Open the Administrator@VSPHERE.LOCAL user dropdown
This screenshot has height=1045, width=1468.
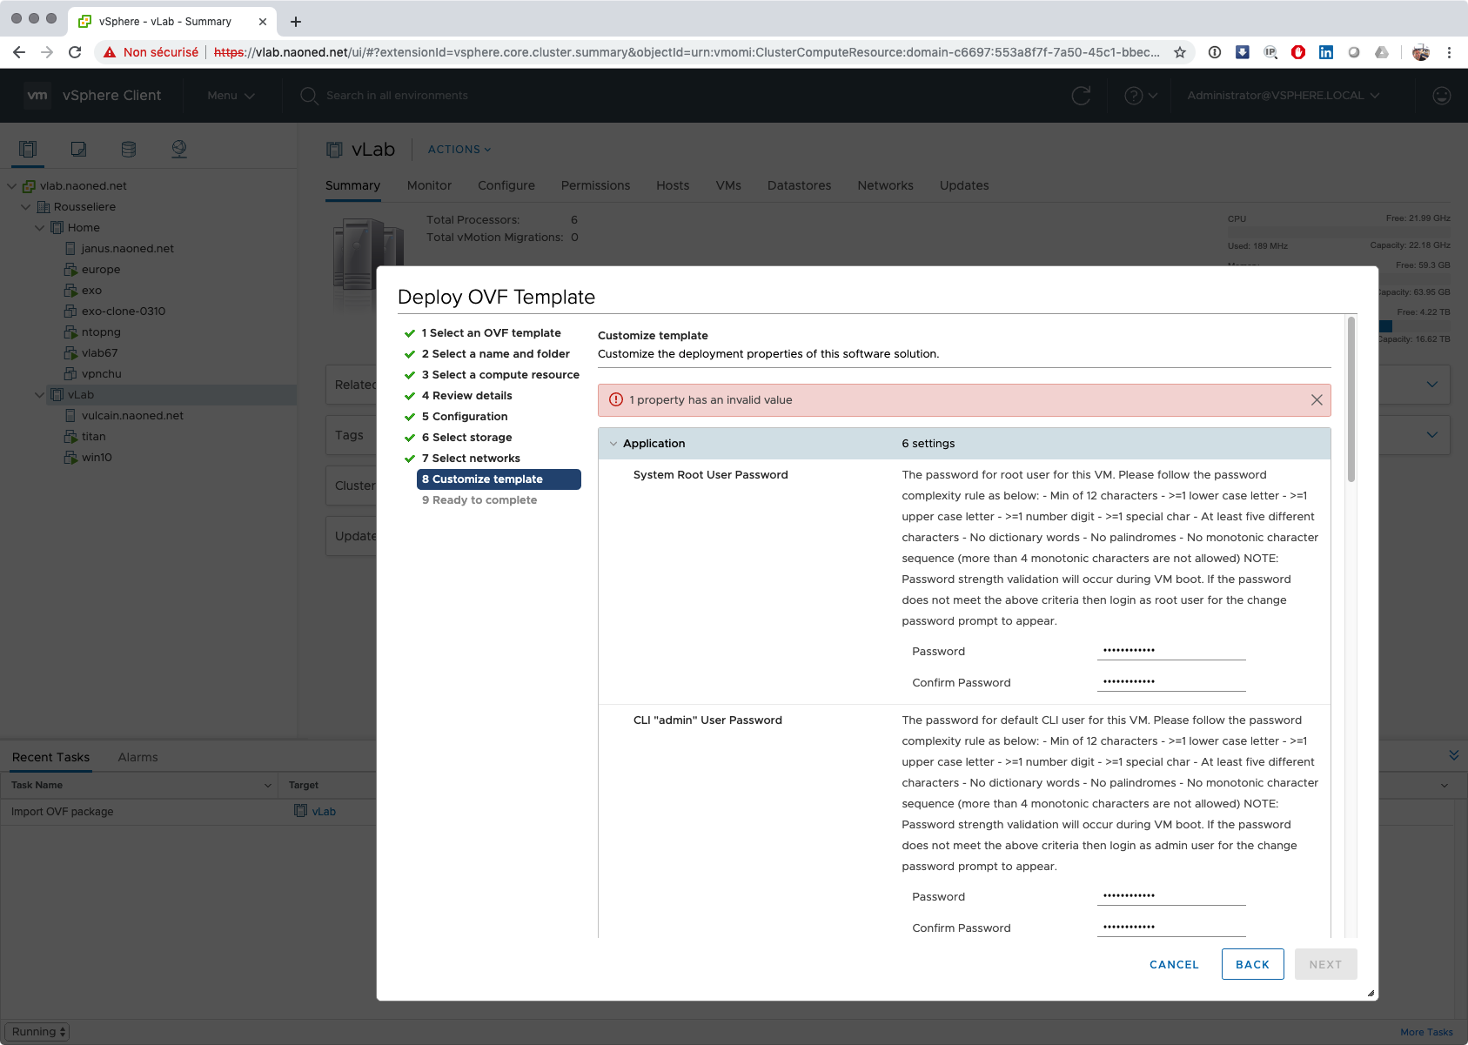pos(1283,96)
